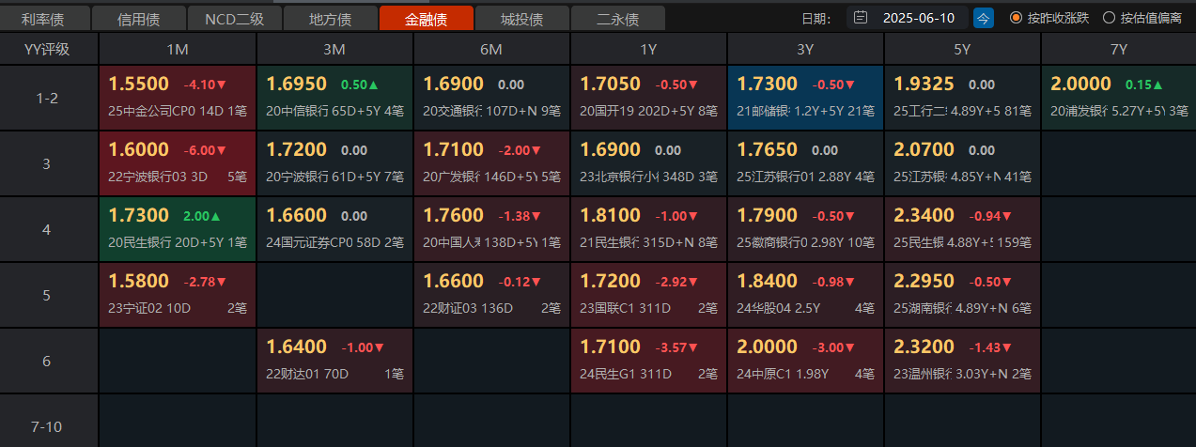
Task: Open the 25湖南银行 4.89Y+N cell
Action: tap(962, 295)
